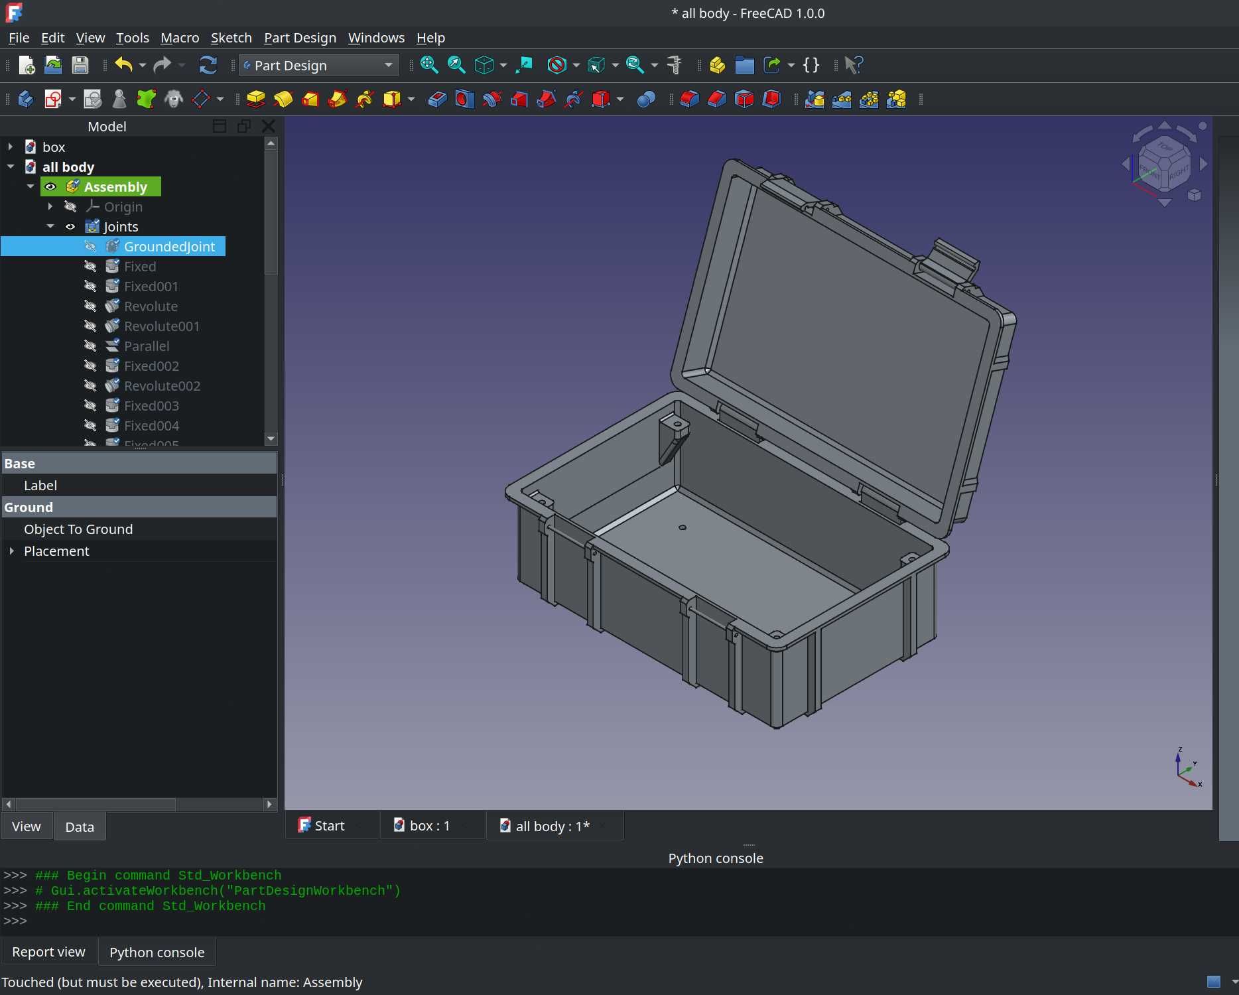Apply the Chamfer tool
Viewport: 1239px width, 995px height.
pos(717,99)
